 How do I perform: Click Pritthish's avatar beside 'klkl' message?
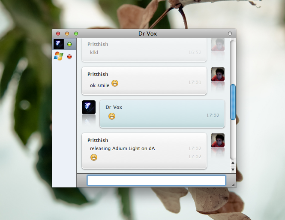click(x=218, y=45)
